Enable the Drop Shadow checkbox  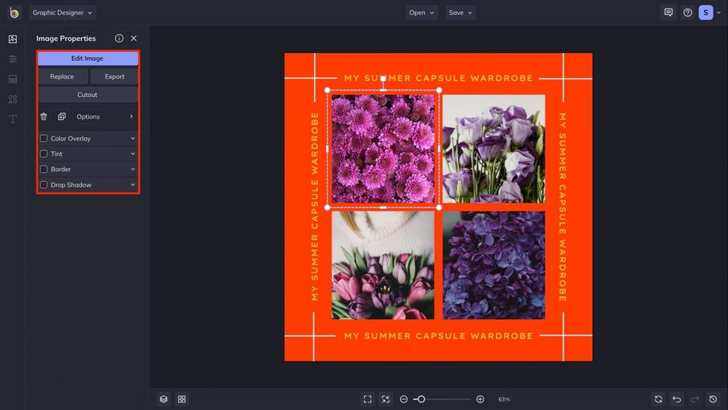click(x=44, y=185)
